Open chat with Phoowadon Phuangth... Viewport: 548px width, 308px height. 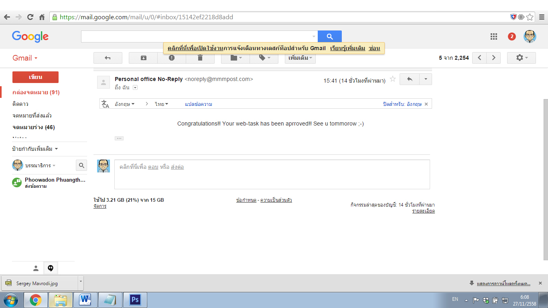tap(49, 183)
